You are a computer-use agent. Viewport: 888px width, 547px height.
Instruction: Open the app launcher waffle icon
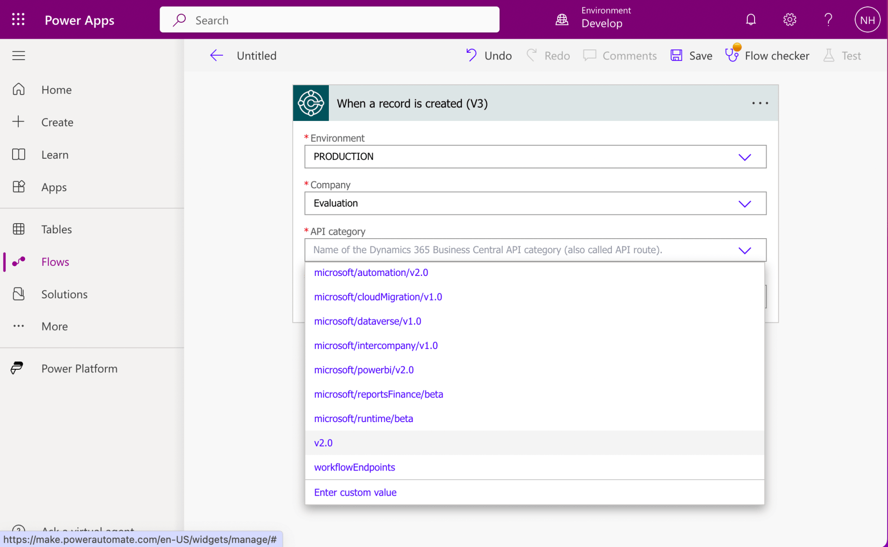pos(18,20)
